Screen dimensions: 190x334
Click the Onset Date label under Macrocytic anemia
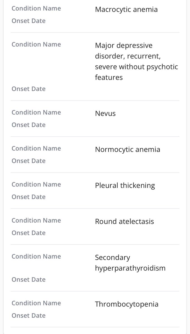[28, 21]
